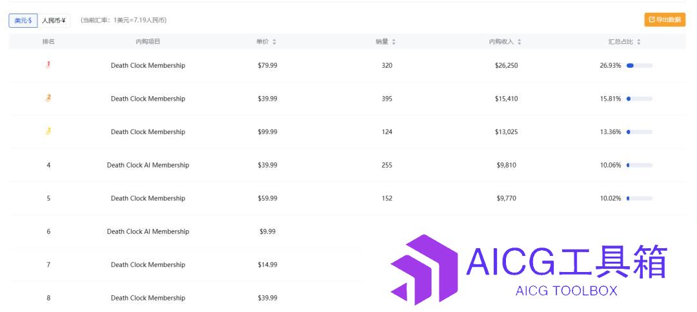Click the sort arrows beside 单价 column
Viewport: 697px width, 312px height.
coord(274,42)
